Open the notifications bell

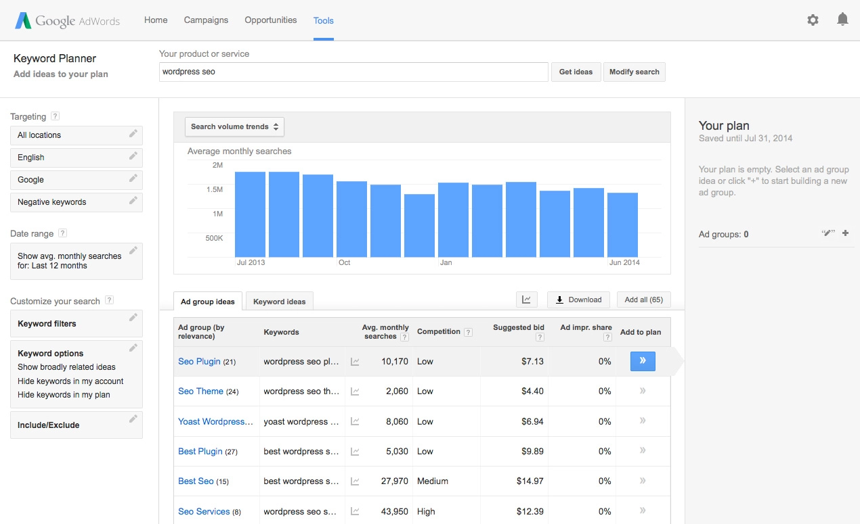(842, 20)
